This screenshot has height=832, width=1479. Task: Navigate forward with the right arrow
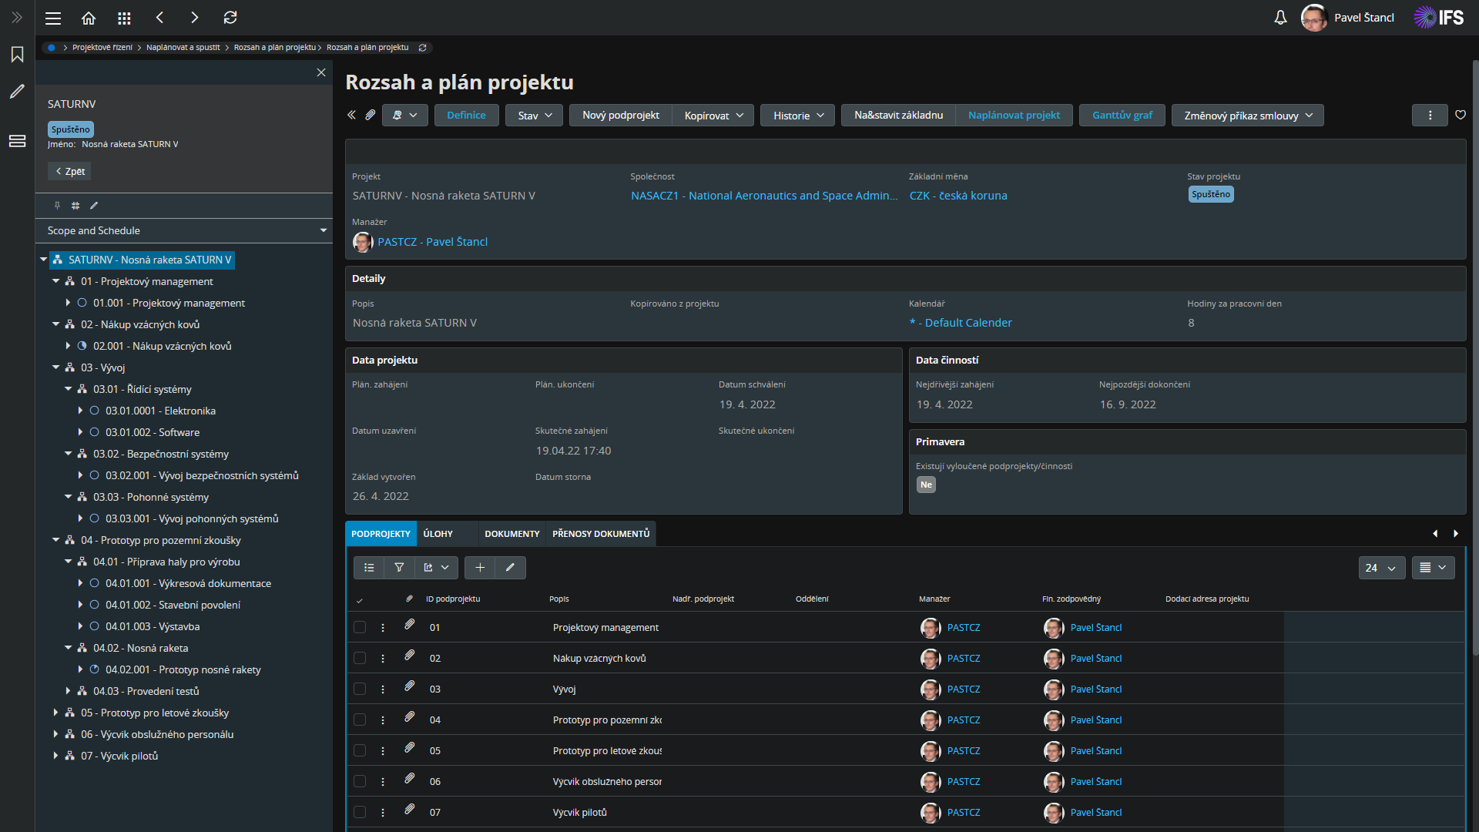point(195,18)
